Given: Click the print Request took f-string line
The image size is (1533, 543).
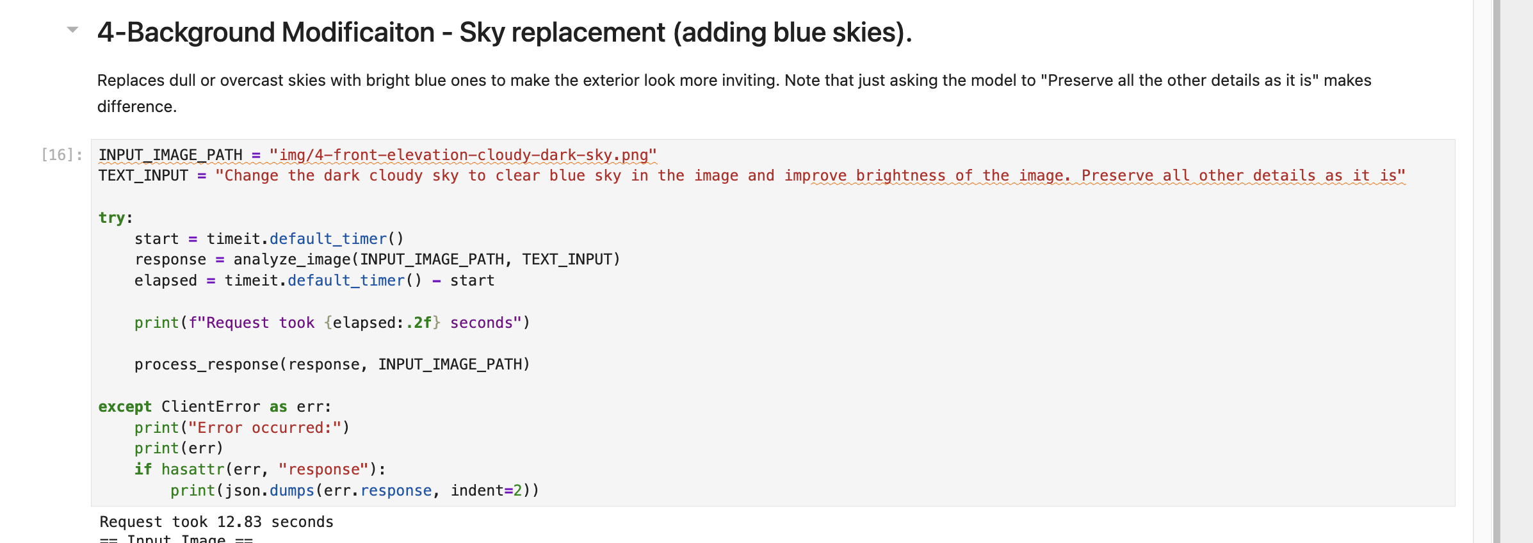Looking at the screenshot, I should click(332, 323).
